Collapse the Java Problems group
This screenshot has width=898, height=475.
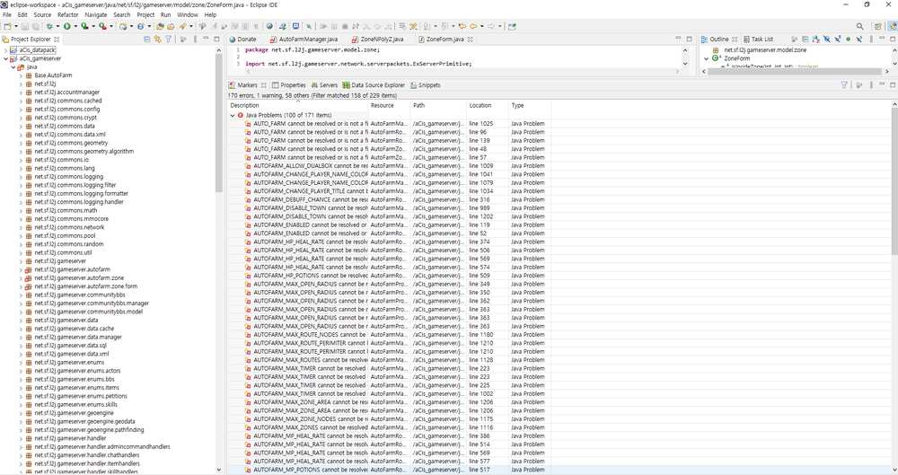232,115
